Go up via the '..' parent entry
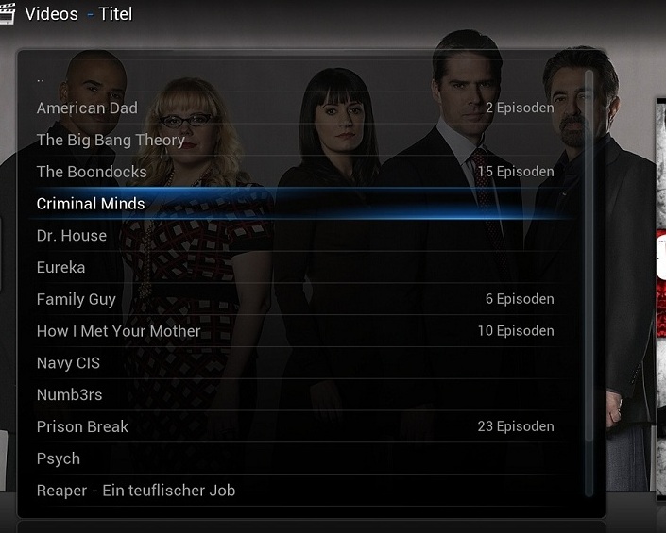 299,76
